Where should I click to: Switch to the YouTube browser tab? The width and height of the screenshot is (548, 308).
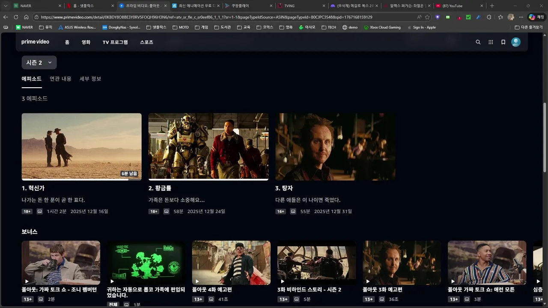[459, 6]
